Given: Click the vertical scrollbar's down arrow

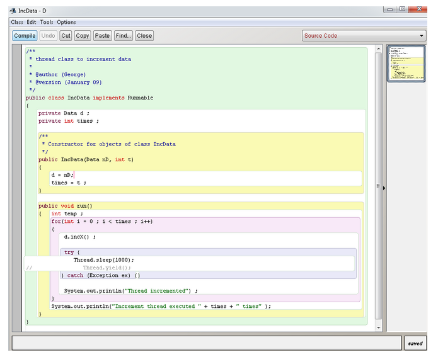Looking at the screenshot, I should (379, 327).
